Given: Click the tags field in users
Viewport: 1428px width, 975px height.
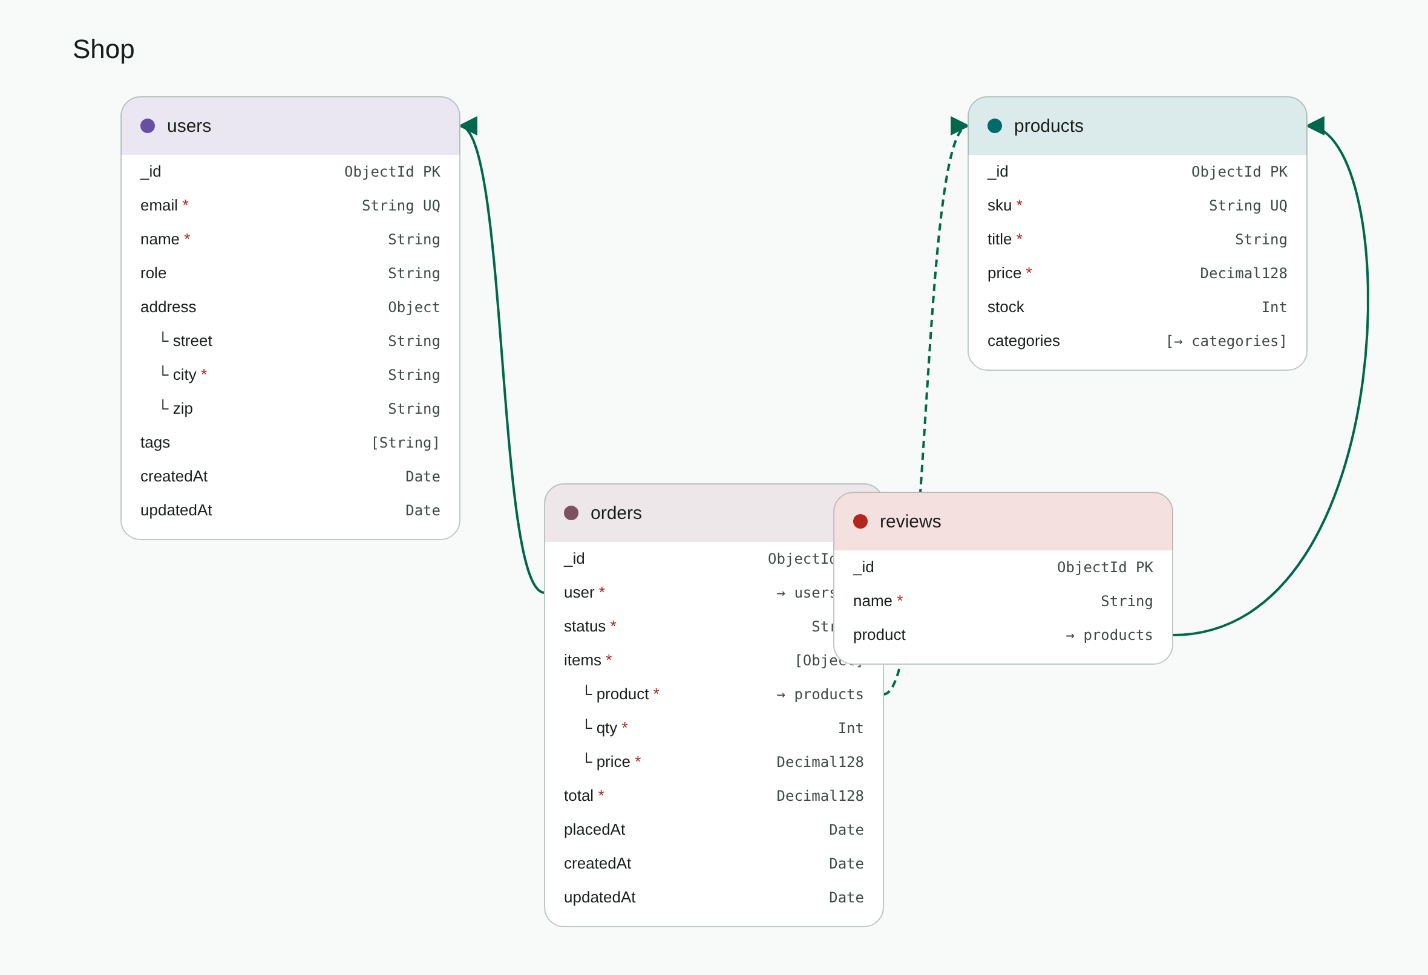Looking at the screenshot, I should 290,442.
